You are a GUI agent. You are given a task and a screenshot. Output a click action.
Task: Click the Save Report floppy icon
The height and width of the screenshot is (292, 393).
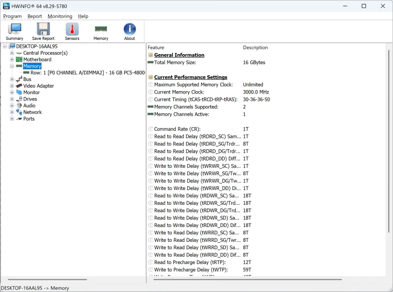[x=43, y=32]
